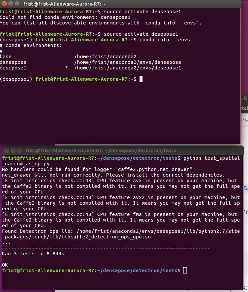Click the 'Could not find conda environment' line

65,17
